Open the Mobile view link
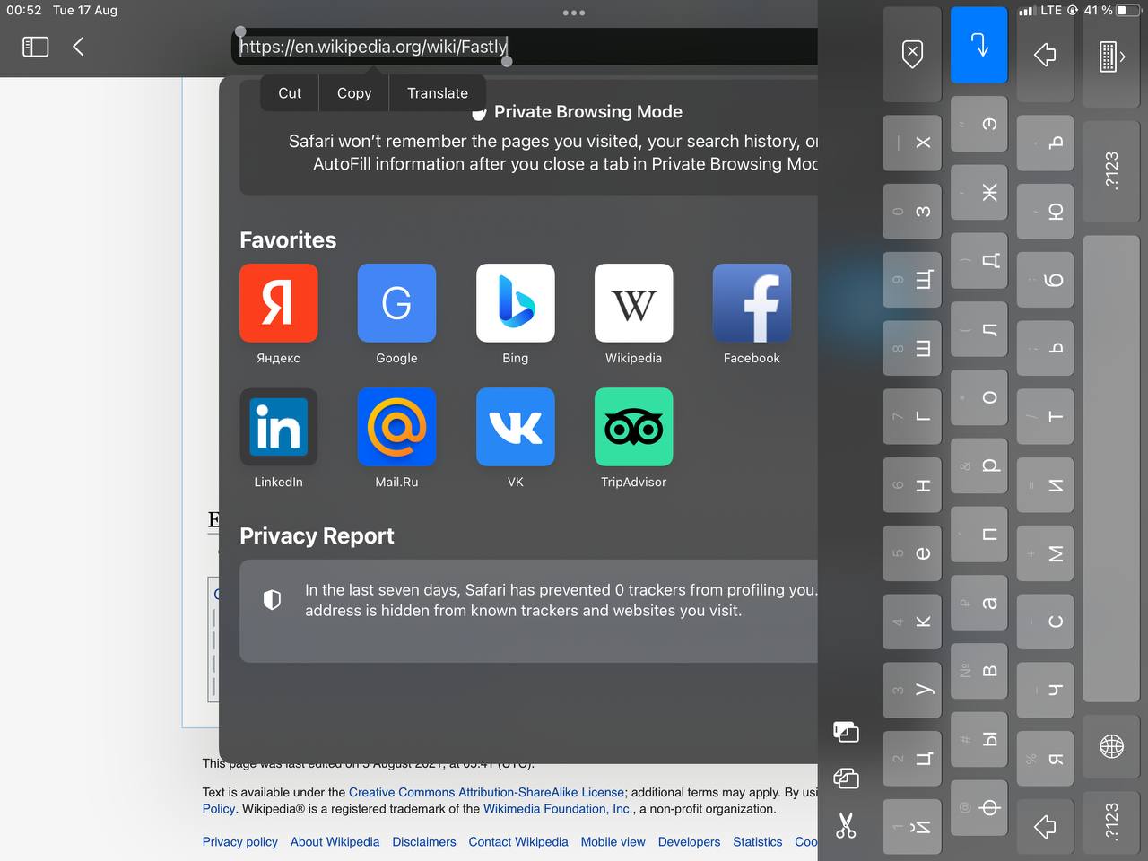This screenshot has height=861, width=1148. tap(613, 841)
